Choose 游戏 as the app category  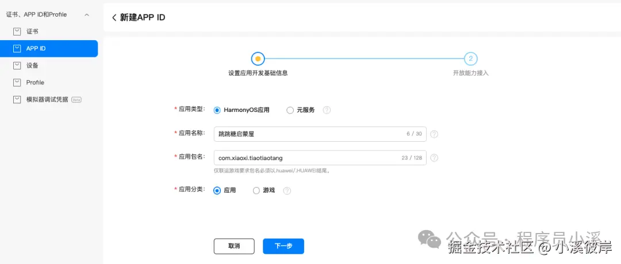[x=256, y=191]
